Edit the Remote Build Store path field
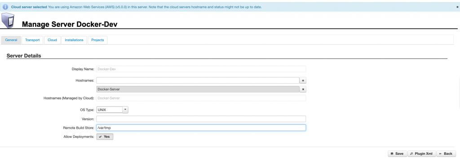 point(201,128)
